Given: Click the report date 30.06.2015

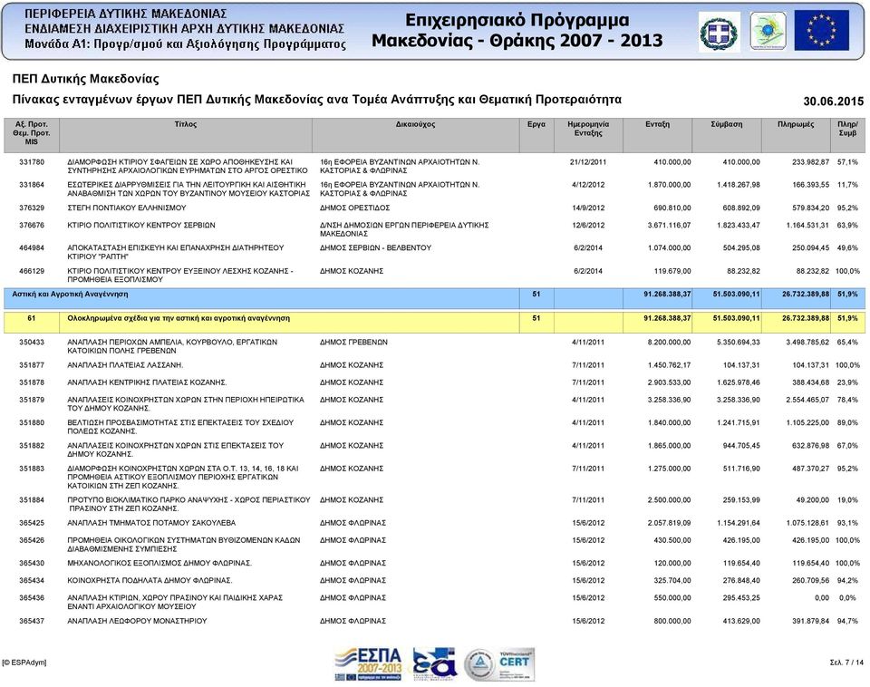Looking at the screenshot, I should pos(834,101).
